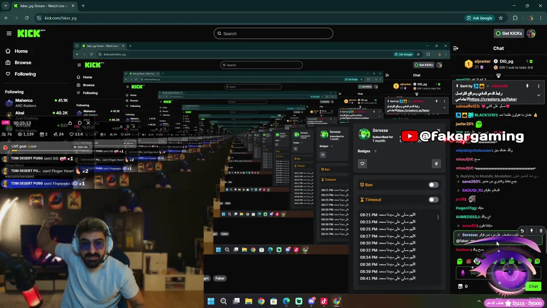Pin the Ssrsssa chat message
The image size is (547, 308).
coord(532,231)
